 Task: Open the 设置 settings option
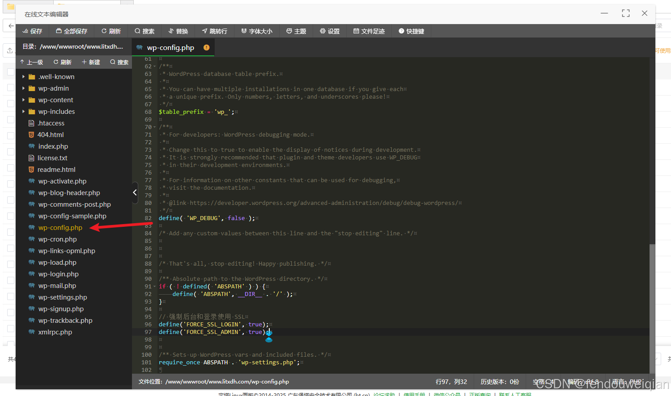(330, 31)
